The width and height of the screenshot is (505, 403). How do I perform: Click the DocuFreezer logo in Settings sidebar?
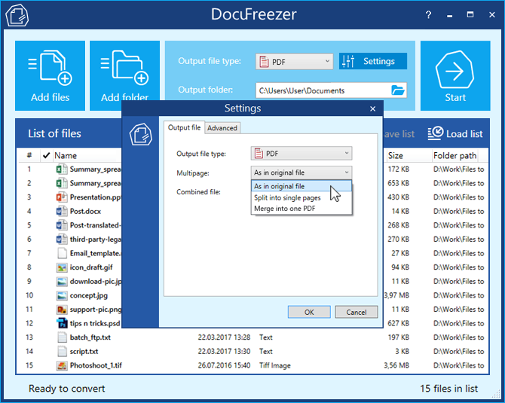pyautogui.click(x=141, y=135)
